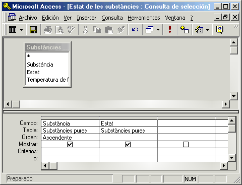Open the ? help menu

click(192, 18)
